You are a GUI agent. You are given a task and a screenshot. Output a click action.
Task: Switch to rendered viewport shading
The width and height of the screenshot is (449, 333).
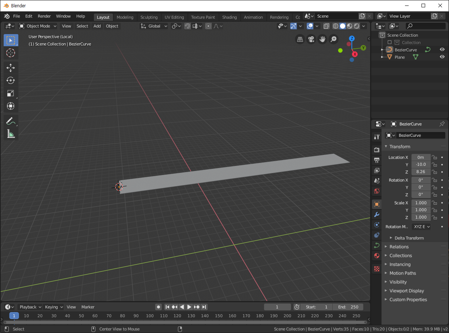357,26
